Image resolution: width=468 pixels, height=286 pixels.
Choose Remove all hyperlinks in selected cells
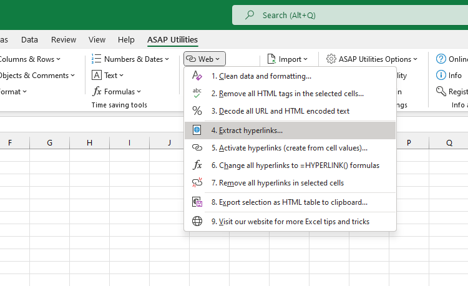click(290, 183)
